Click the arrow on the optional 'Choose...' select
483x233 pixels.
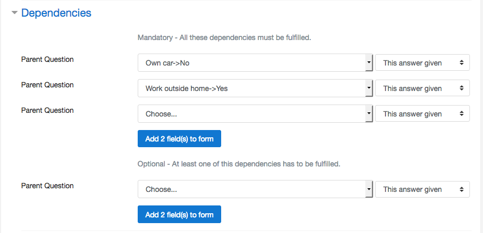point(369,189)
